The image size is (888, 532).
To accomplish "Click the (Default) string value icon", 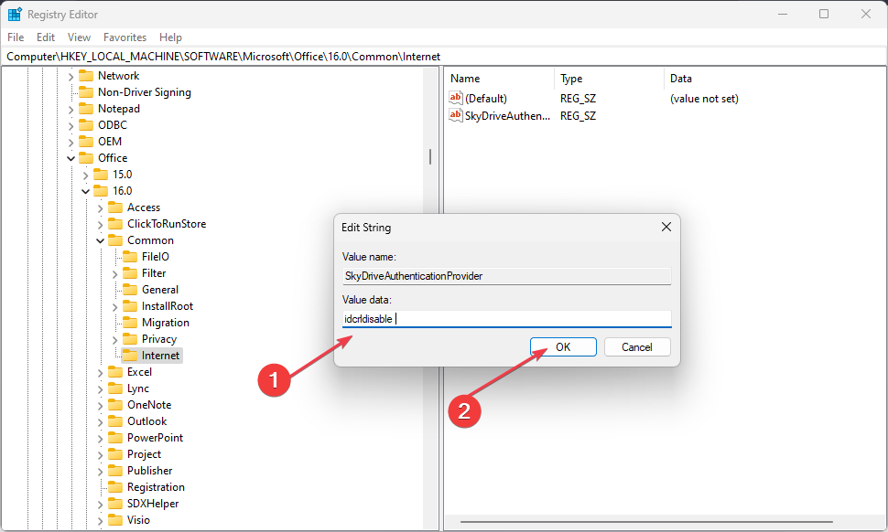I will (456, 99).
